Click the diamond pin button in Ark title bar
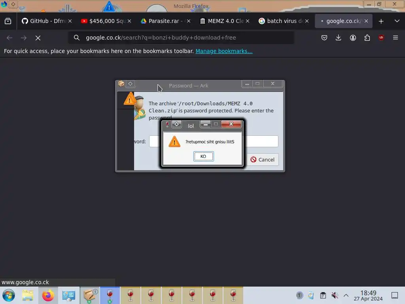Image resolution: width=405 pixels, height=304 pixels. pos(130,84)
